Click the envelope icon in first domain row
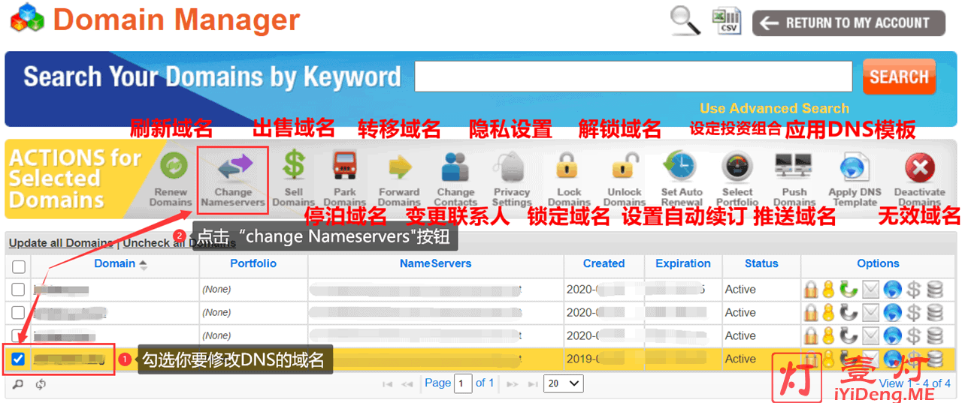Viewport: 962px width, 403px height. point(870,290)
